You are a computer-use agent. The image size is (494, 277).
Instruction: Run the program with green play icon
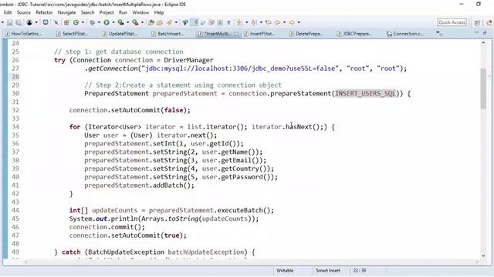click(107, 22)
